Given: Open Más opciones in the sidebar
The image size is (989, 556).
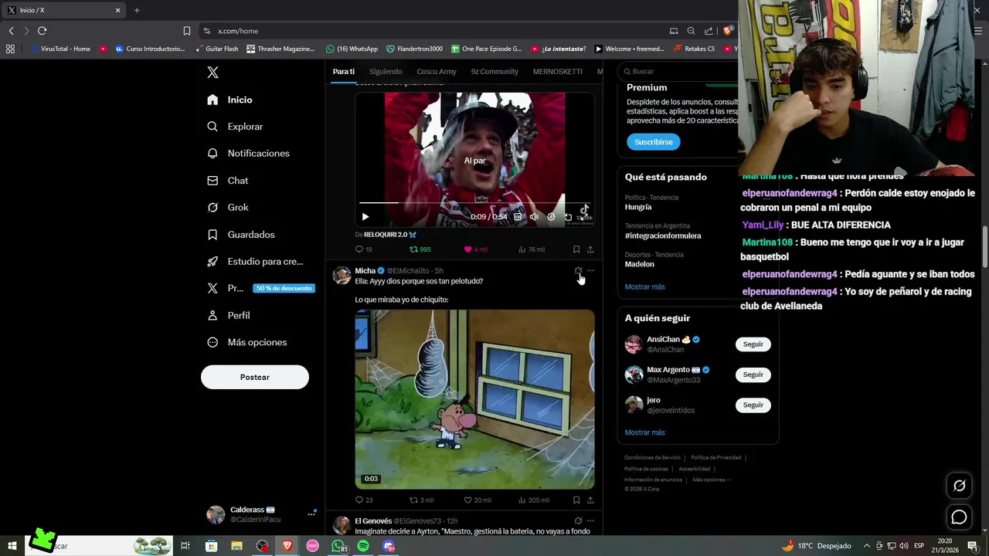Looking at the screenshot, I should coord(247,342).
